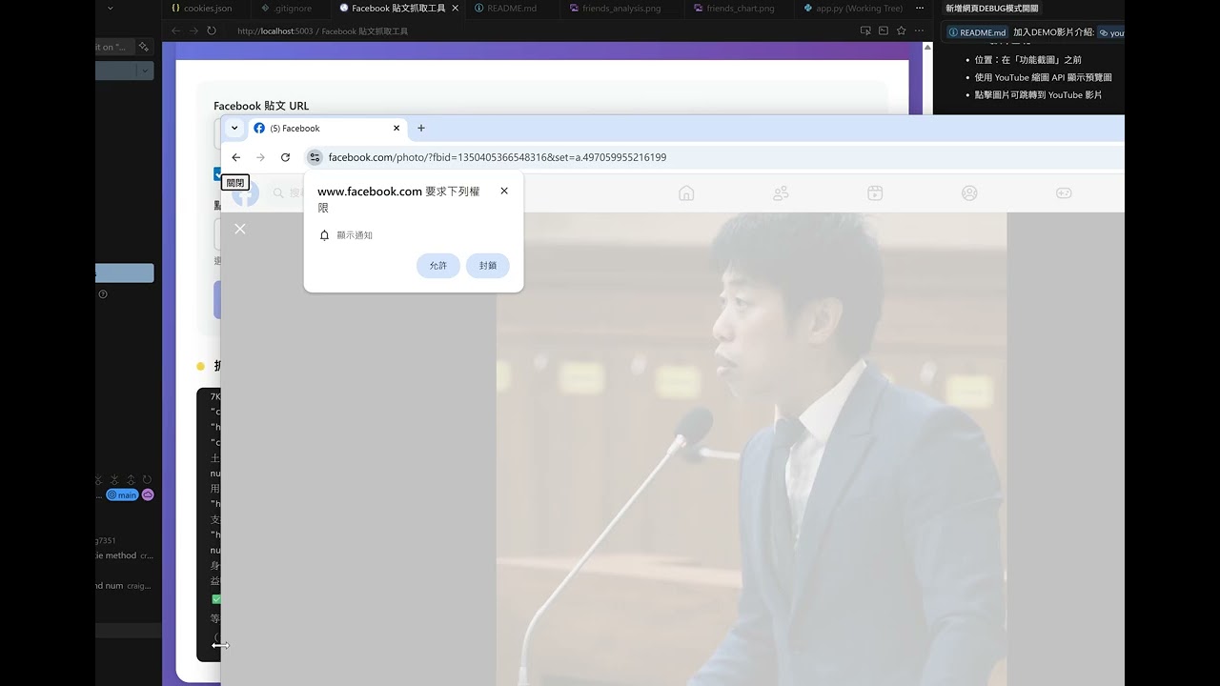Image resolution: width=1220 pixels, height=686 pixels.
Task: Click 'cie method' commit entry in graph
Action: pos(124,555)
